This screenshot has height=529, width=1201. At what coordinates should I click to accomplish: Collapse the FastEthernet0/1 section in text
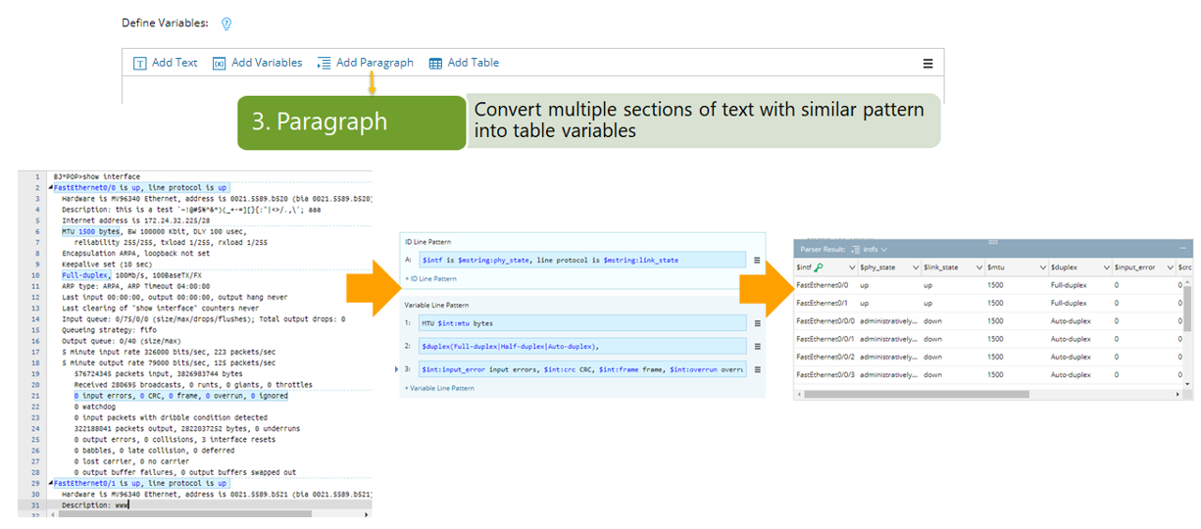49,483
